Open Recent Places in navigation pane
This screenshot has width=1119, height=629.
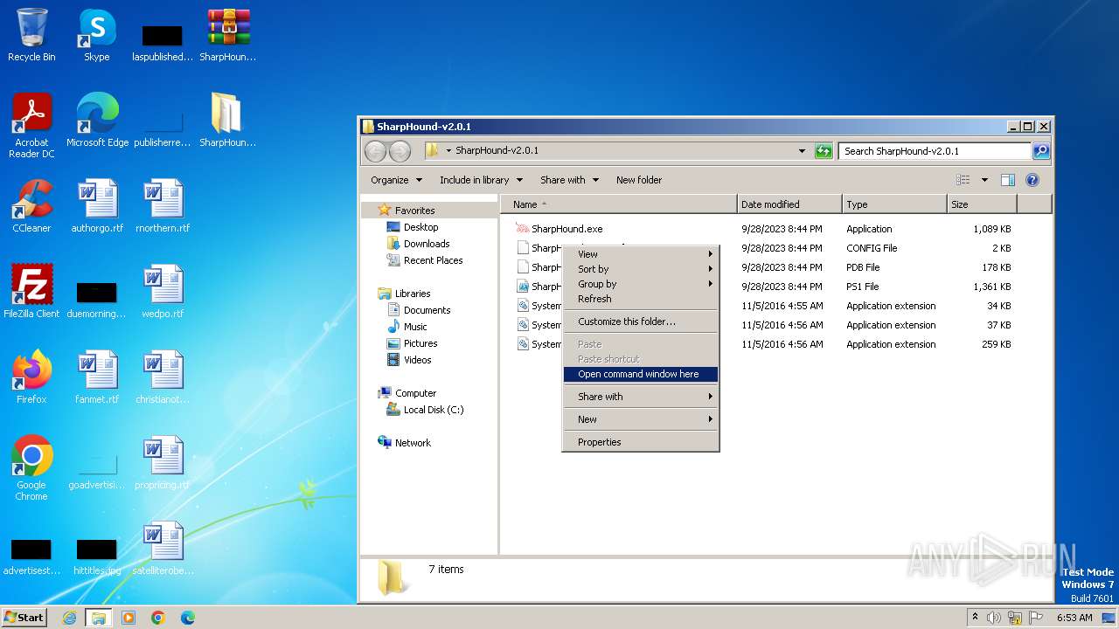click(x=433, y=260)
